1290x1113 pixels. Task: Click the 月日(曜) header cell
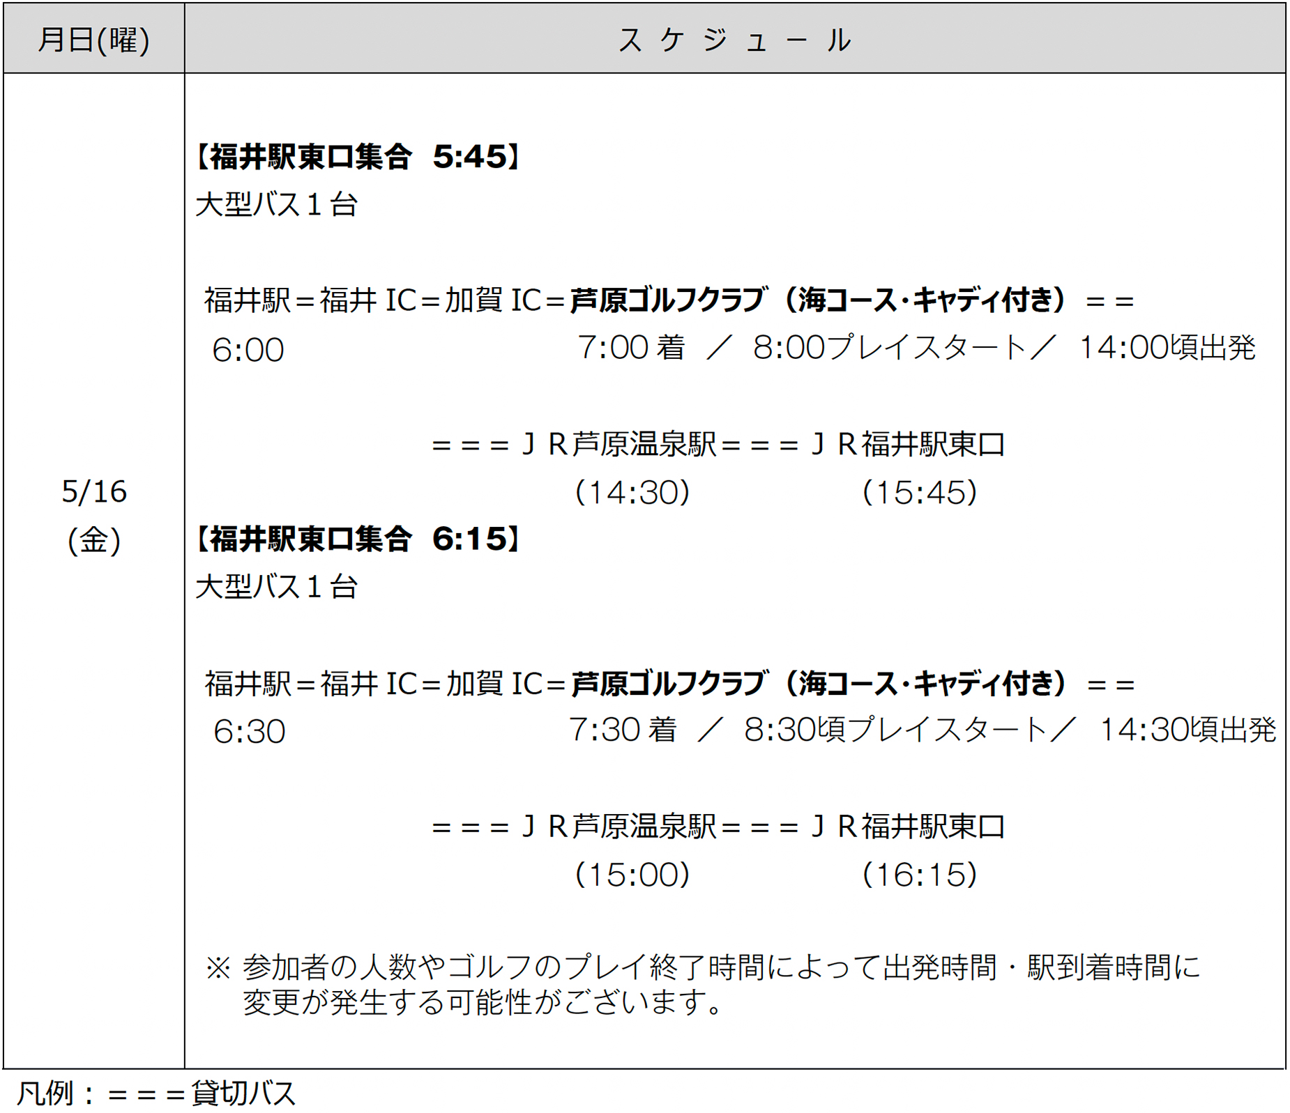[x=94, y=39]
